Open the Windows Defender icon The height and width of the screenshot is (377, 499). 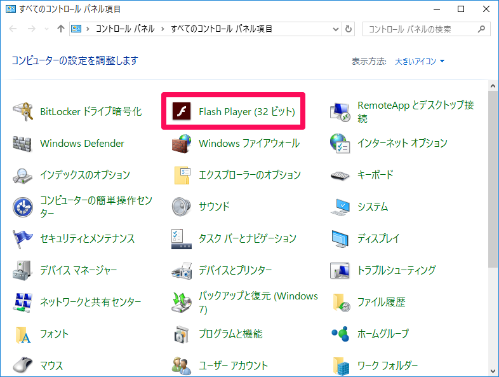point(23,144)
